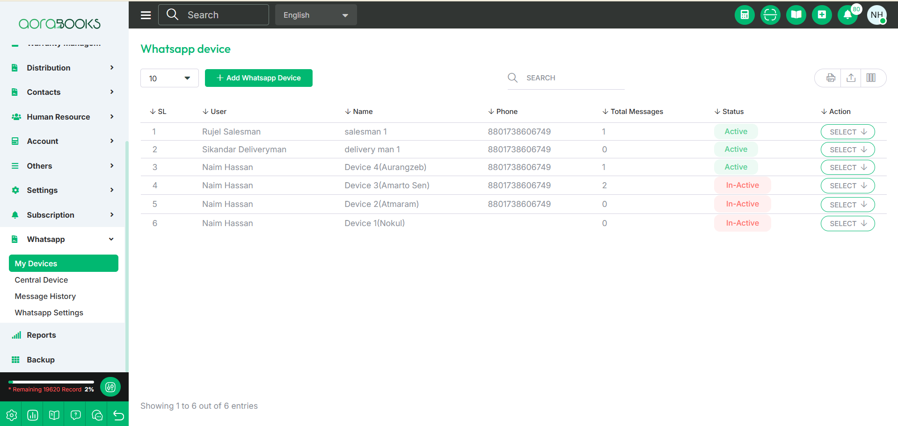The height and width of the screenshot is (426, 898).
Task: Open notifications bell with 80 badge
Action: pyautogui.click(x=847, y=15)
